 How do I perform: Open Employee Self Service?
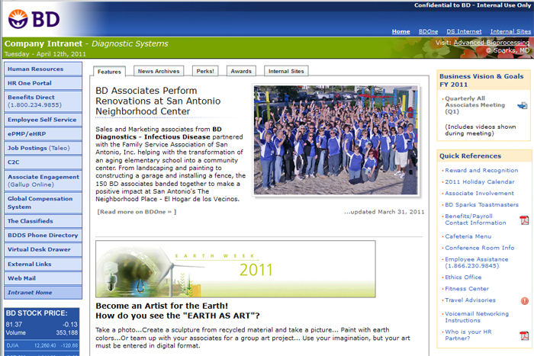[43, 120]
